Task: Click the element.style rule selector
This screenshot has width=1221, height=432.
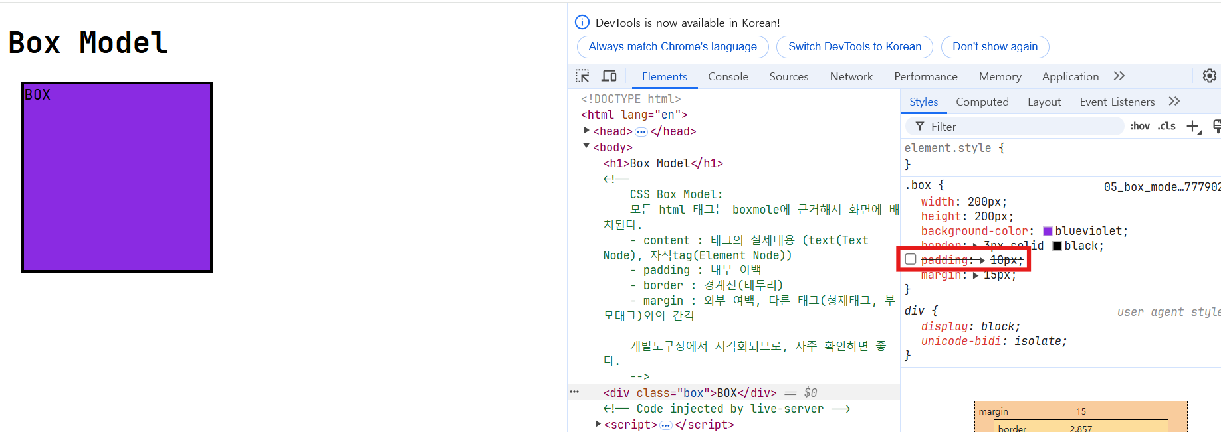Action: point(948,148)
